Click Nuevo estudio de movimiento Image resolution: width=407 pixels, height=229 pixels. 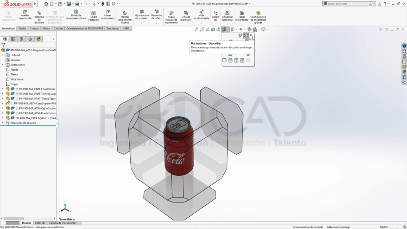[171, 17]
